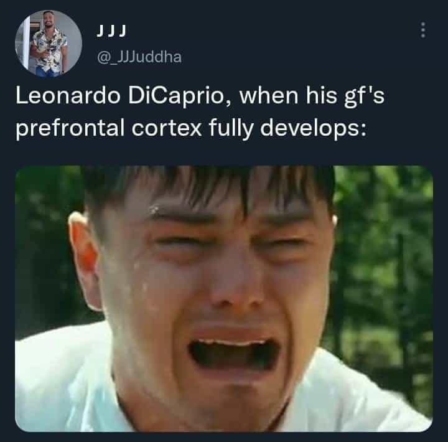This screenshot has height=442, width=448.
Task: Visit the @_JJJuddha handle link
Action: [x=139, y=57]
